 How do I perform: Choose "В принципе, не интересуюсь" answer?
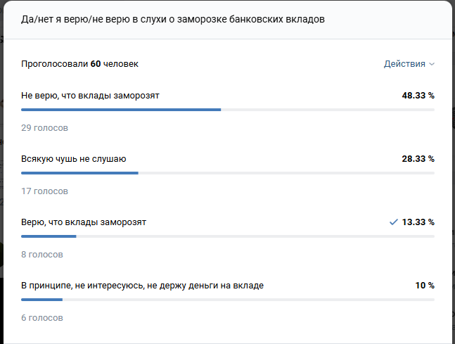point(142,286)
